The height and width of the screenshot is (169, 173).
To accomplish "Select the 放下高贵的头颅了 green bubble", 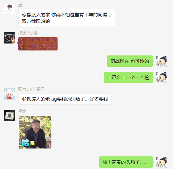I will [x=126, y=162].
